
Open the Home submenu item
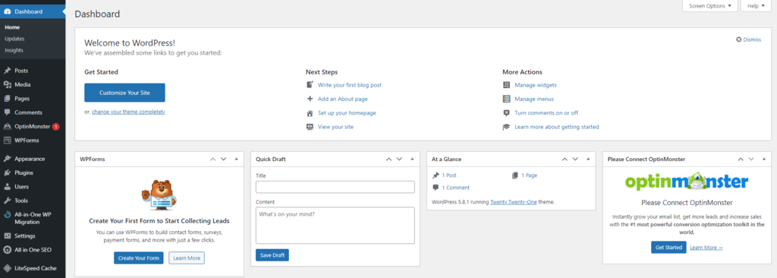click(12, 27)
